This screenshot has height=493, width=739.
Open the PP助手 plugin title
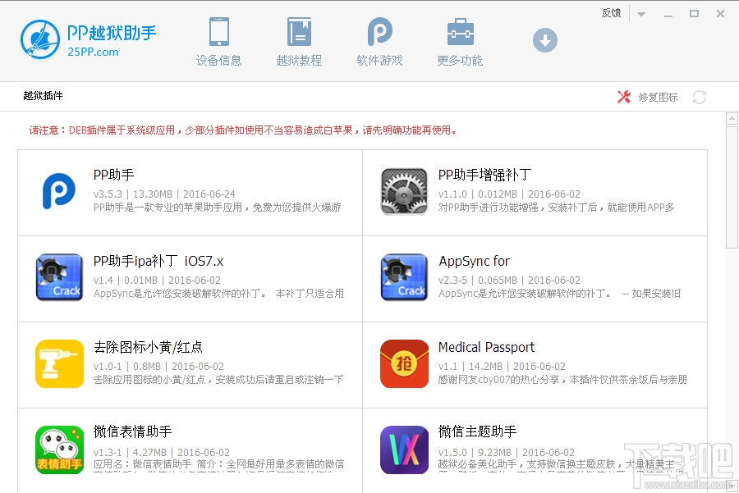coord(113,175)
